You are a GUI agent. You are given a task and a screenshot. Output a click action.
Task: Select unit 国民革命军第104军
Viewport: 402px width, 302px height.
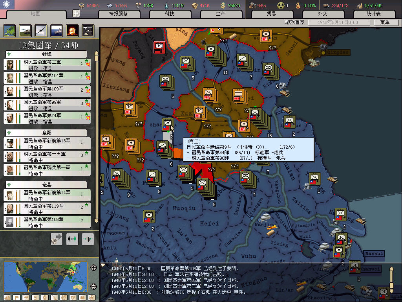click(x=47, y=78)
